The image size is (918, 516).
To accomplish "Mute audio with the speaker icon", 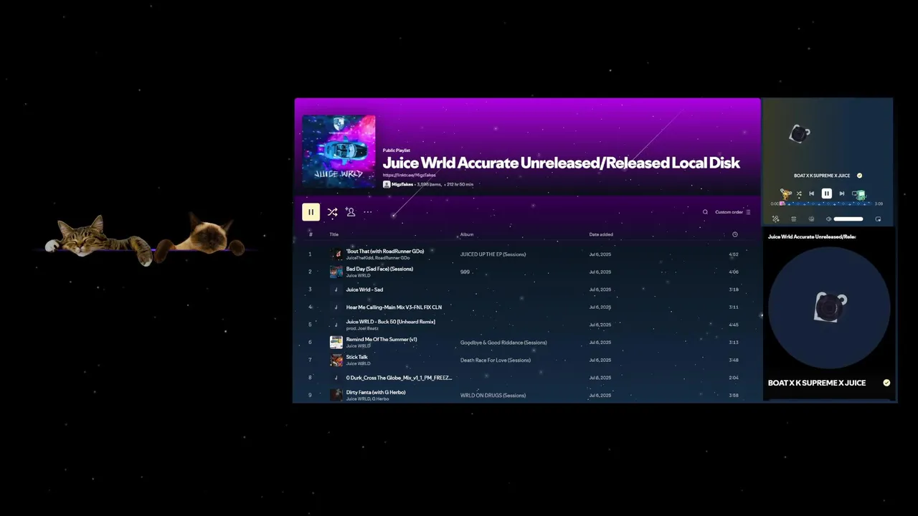I will [828, 219].
